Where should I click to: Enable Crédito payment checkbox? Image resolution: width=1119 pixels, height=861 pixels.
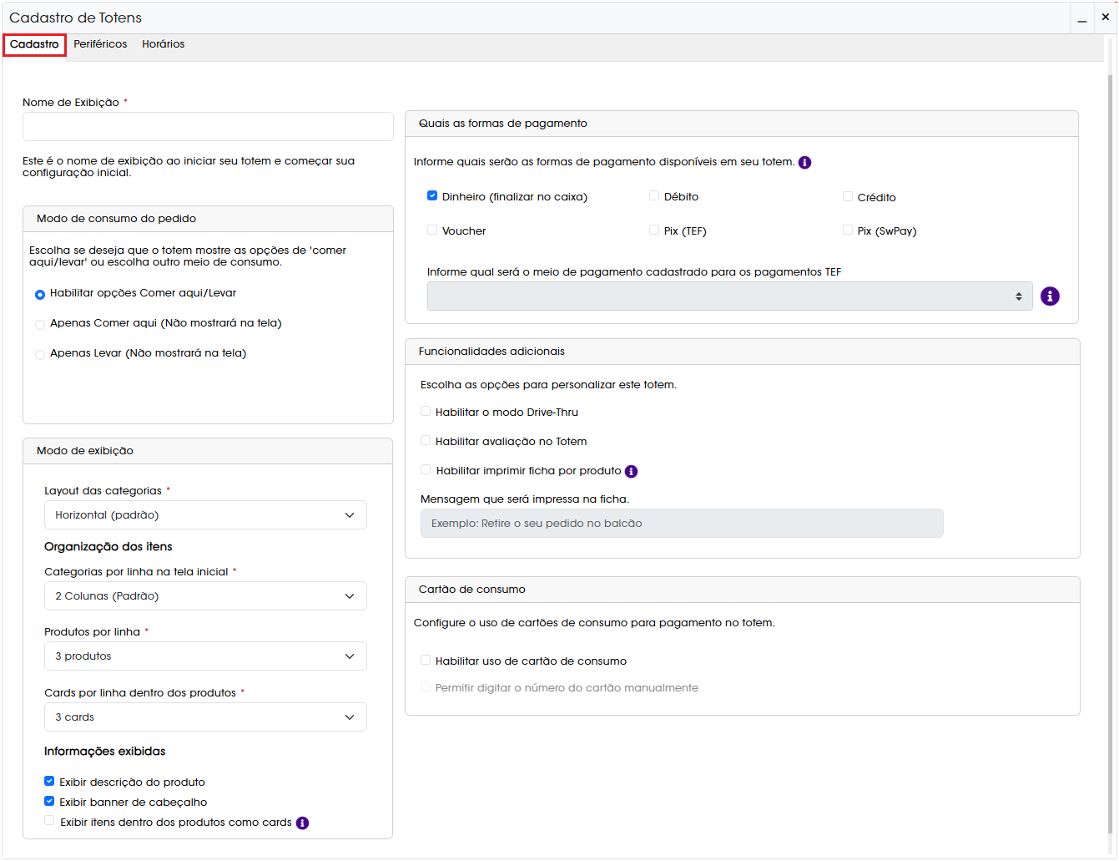pyautogui.click(x=848, y=197)
